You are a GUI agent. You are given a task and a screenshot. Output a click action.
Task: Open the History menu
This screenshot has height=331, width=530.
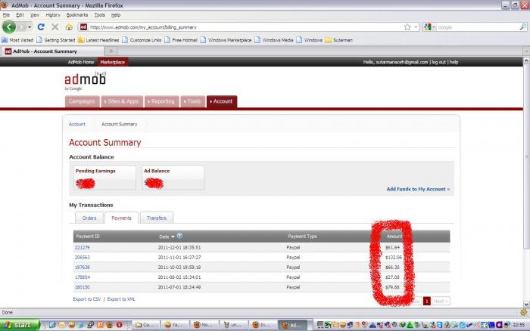(53, 15)
